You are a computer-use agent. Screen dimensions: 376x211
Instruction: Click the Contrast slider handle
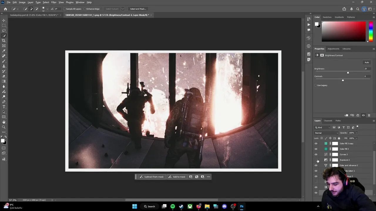(x=343, y=80)
